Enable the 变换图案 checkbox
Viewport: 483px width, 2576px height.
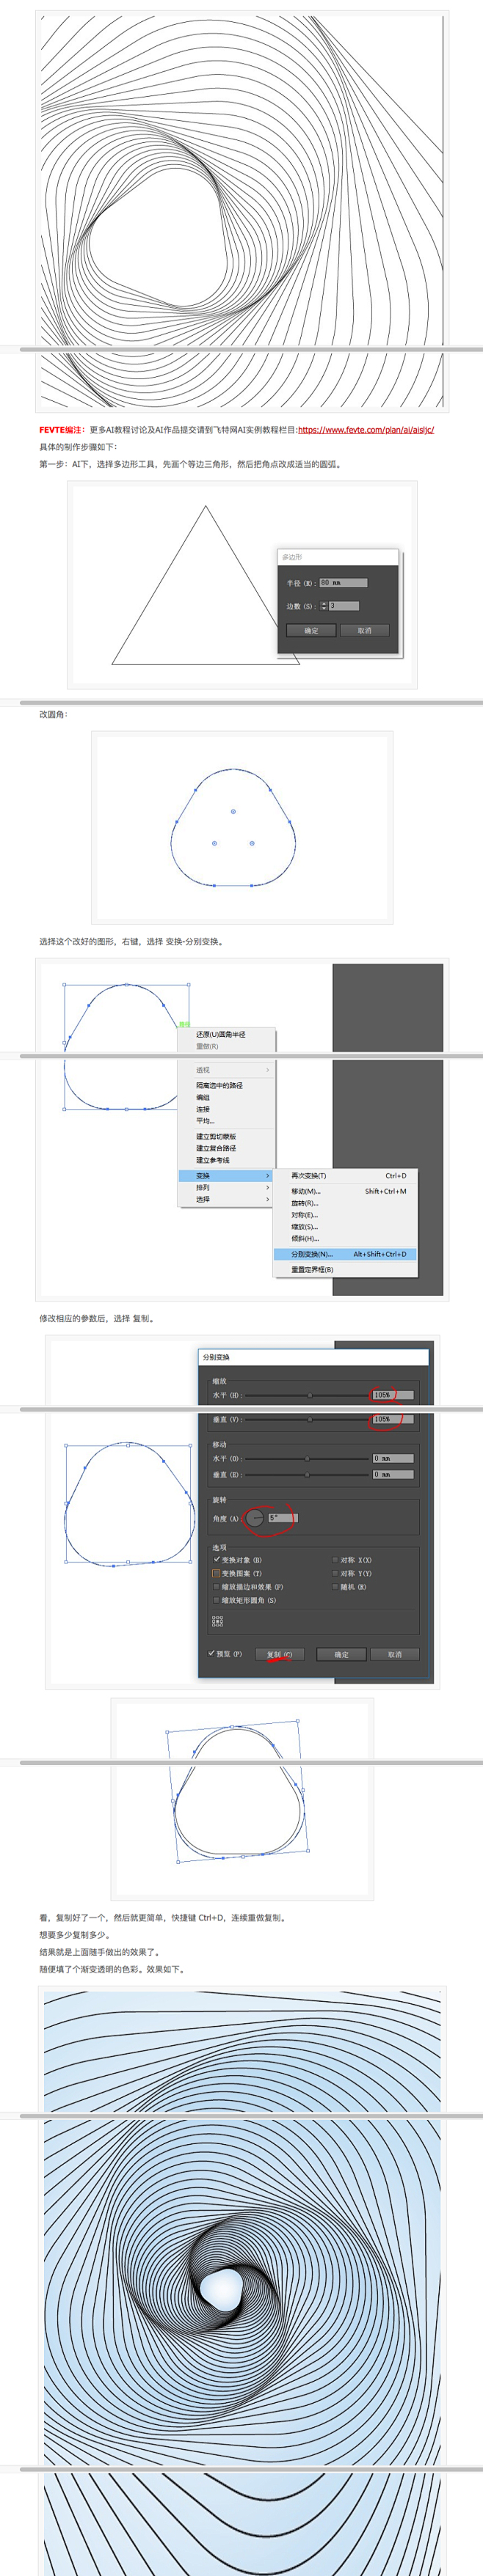tap(217, 1573)
